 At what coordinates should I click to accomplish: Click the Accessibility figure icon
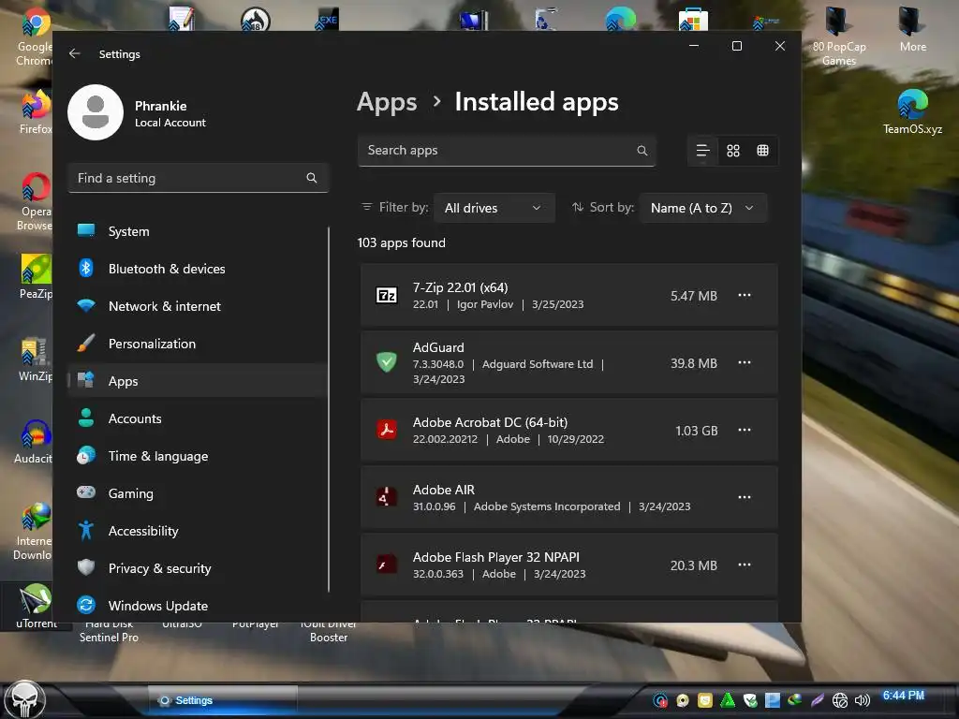tap(86, 530)
